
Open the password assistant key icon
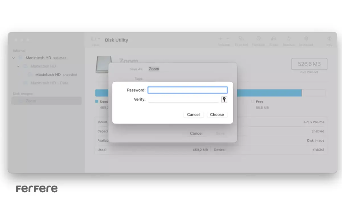224,99
